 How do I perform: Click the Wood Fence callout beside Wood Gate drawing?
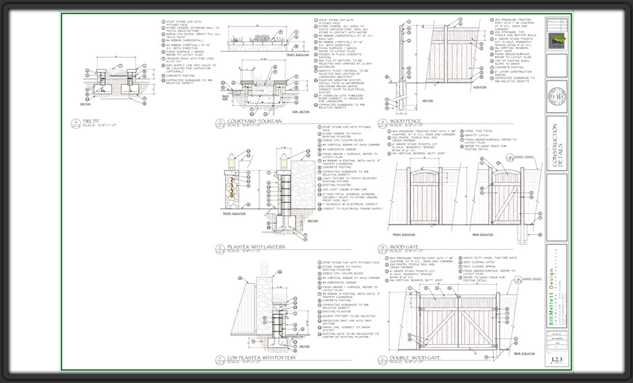pyautogui.click(x=523, y=157)
